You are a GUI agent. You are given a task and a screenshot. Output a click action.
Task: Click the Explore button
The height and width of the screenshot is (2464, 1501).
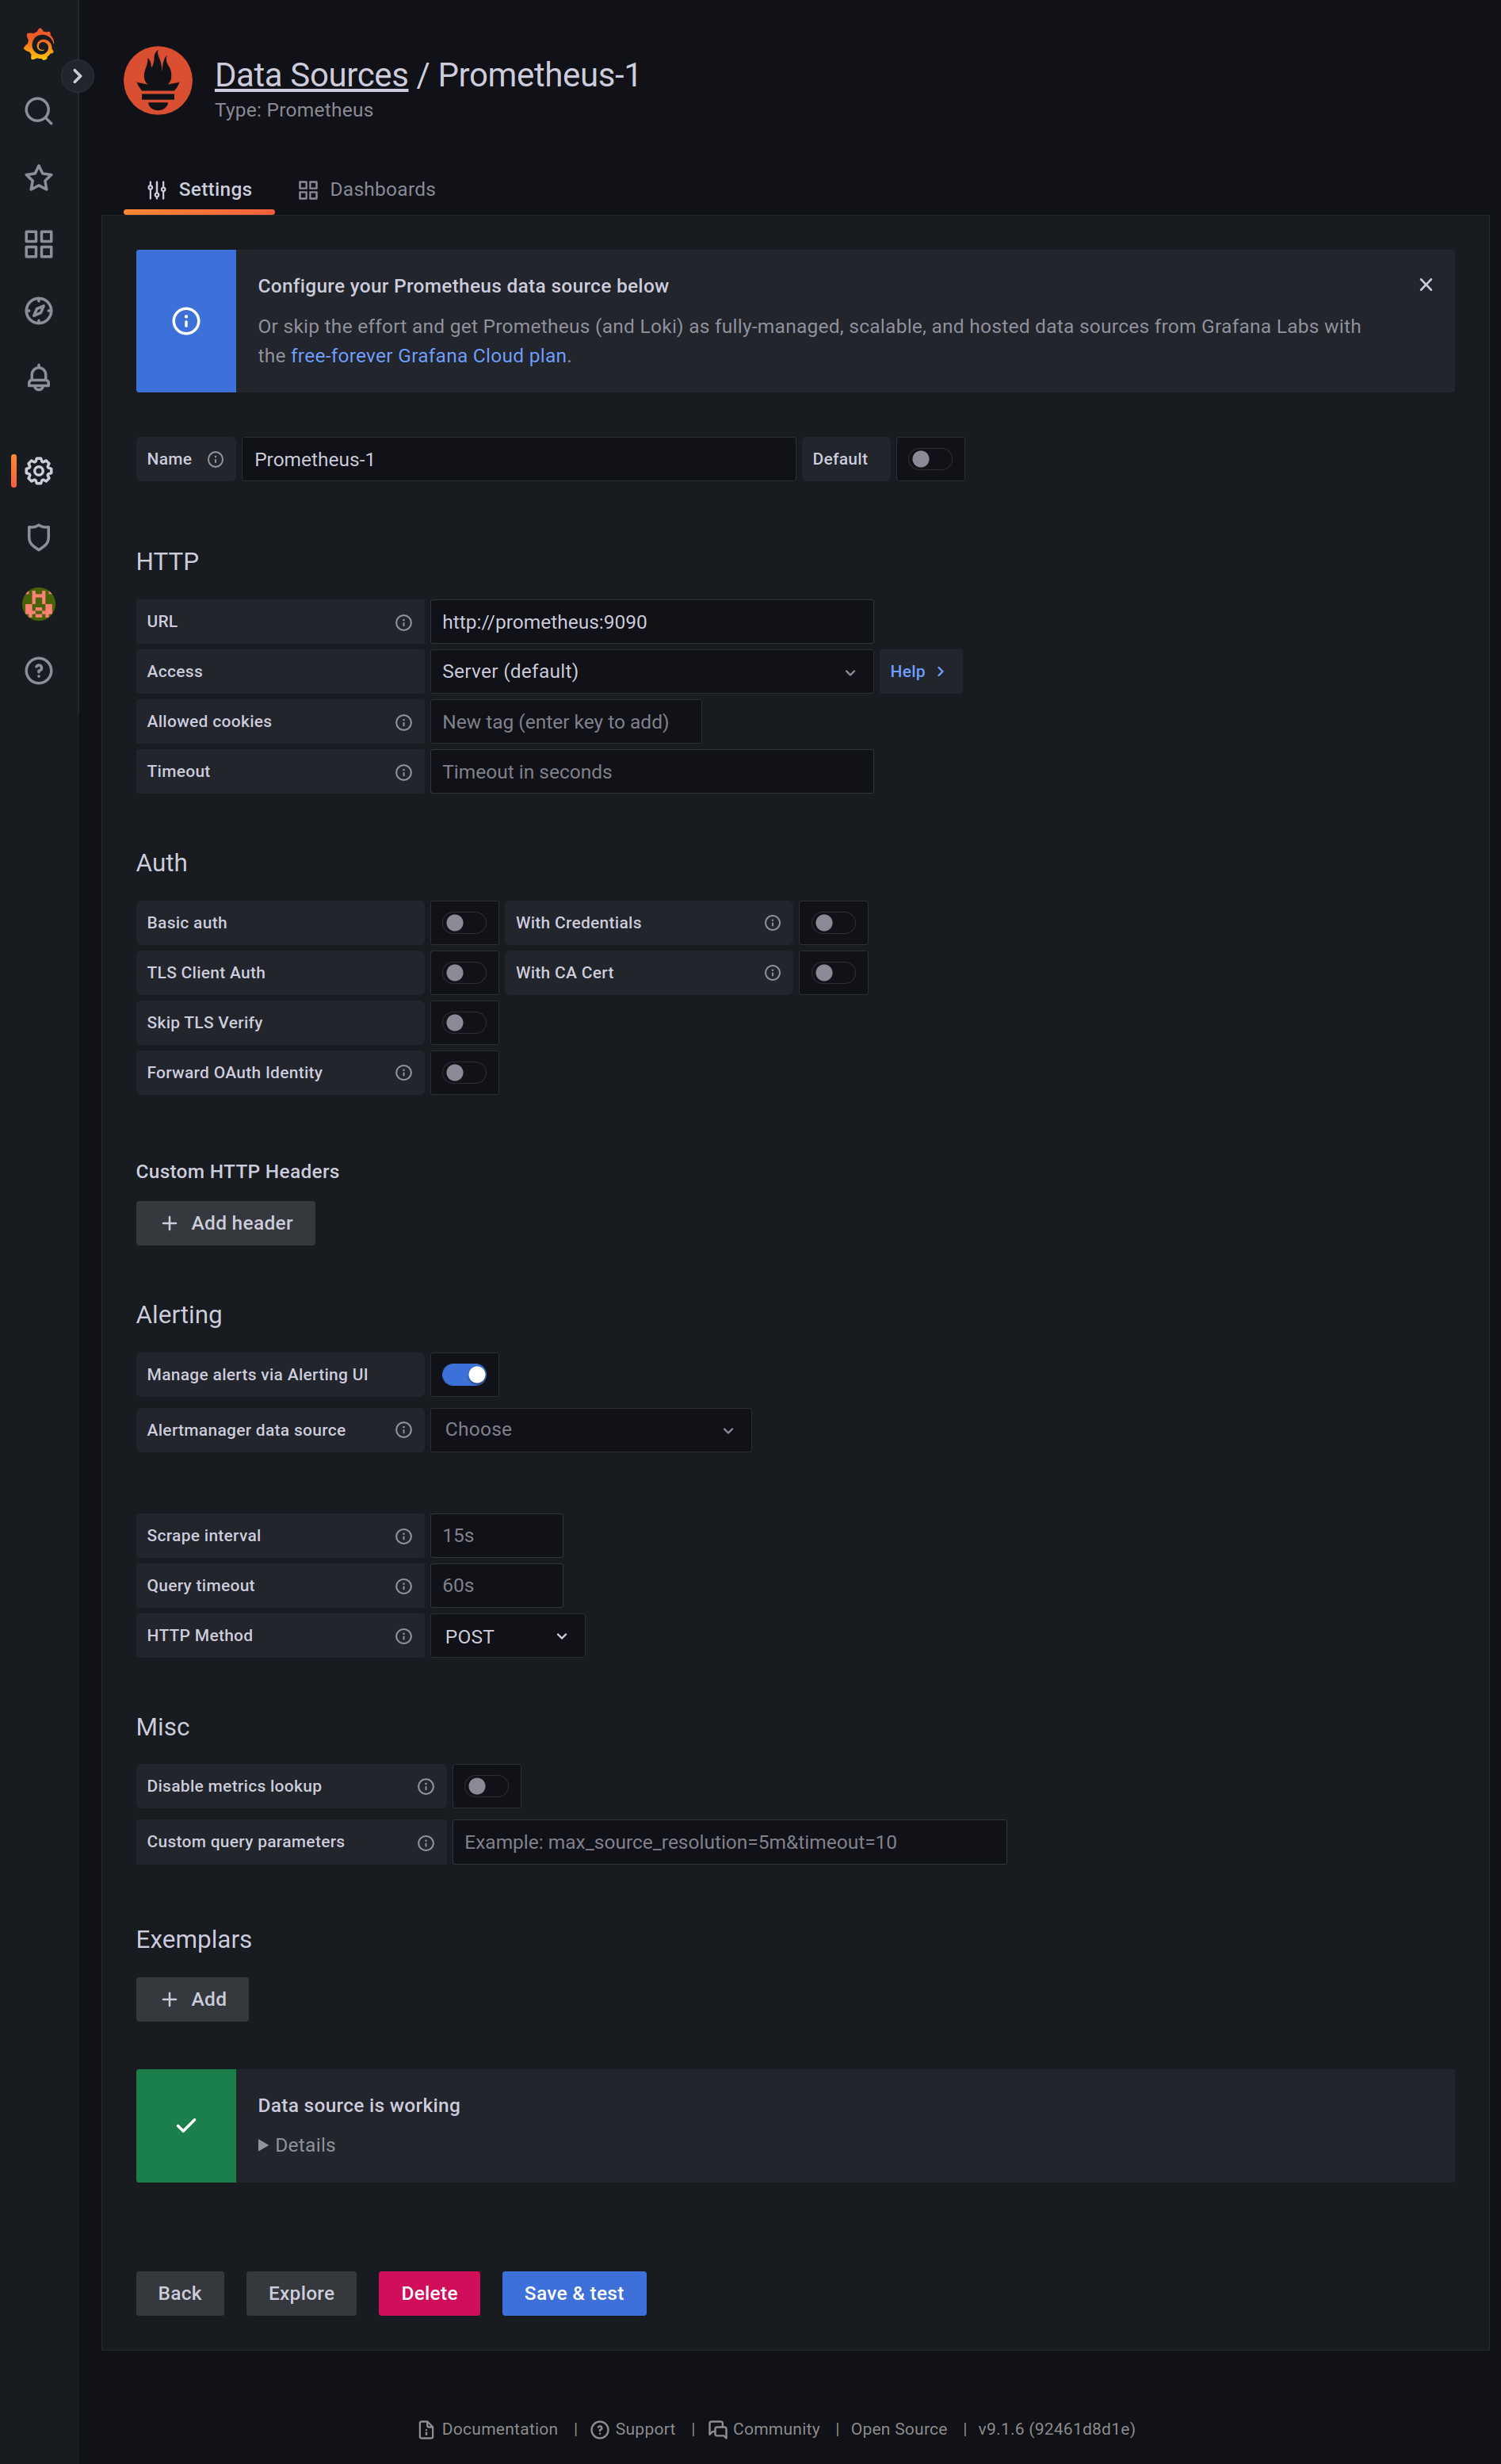(x=302, y=2293)
